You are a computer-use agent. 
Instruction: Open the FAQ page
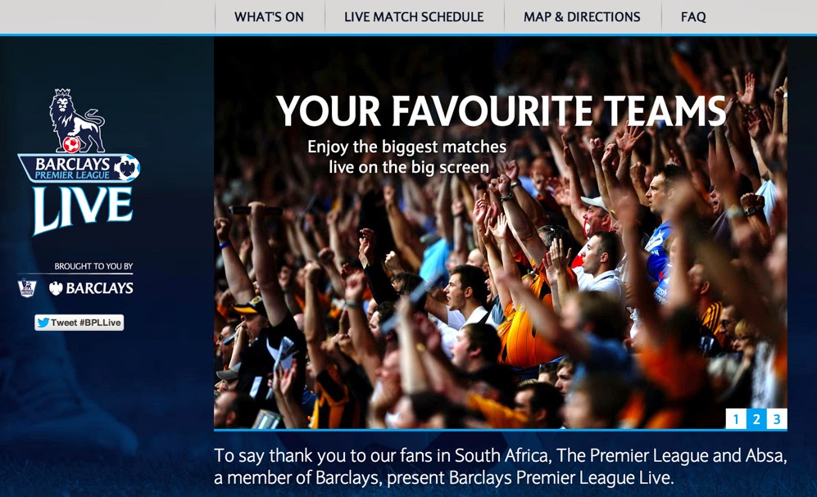point(693,16)
